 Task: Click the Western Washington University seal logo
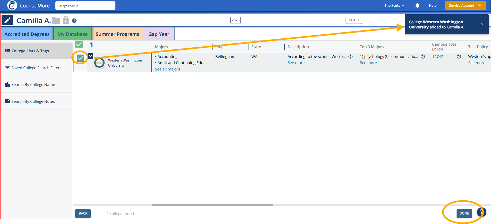[x=99, y=63]
